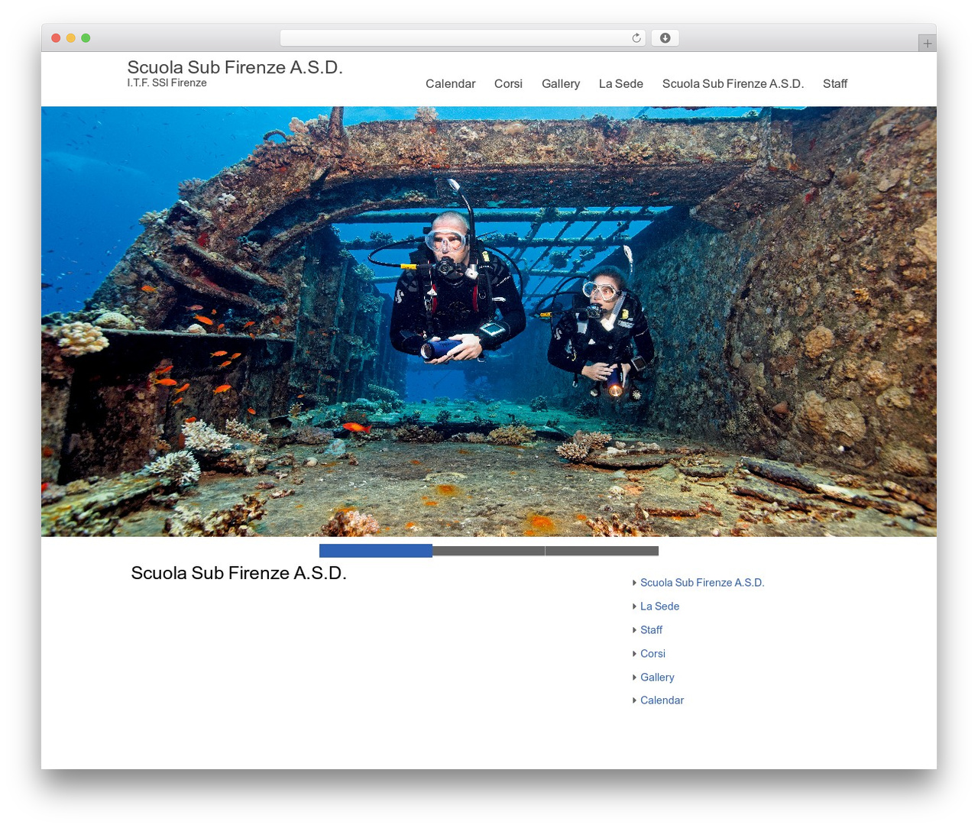The height and width of the screenshot is (828, 978).
Task: Open Scuola Sub Firenze A.S.D. header menu item
Action: pos(733,84)
